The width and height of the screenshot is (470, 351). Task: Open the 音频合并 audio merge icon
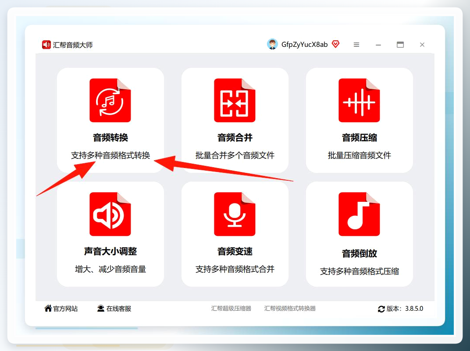point(235,100)
